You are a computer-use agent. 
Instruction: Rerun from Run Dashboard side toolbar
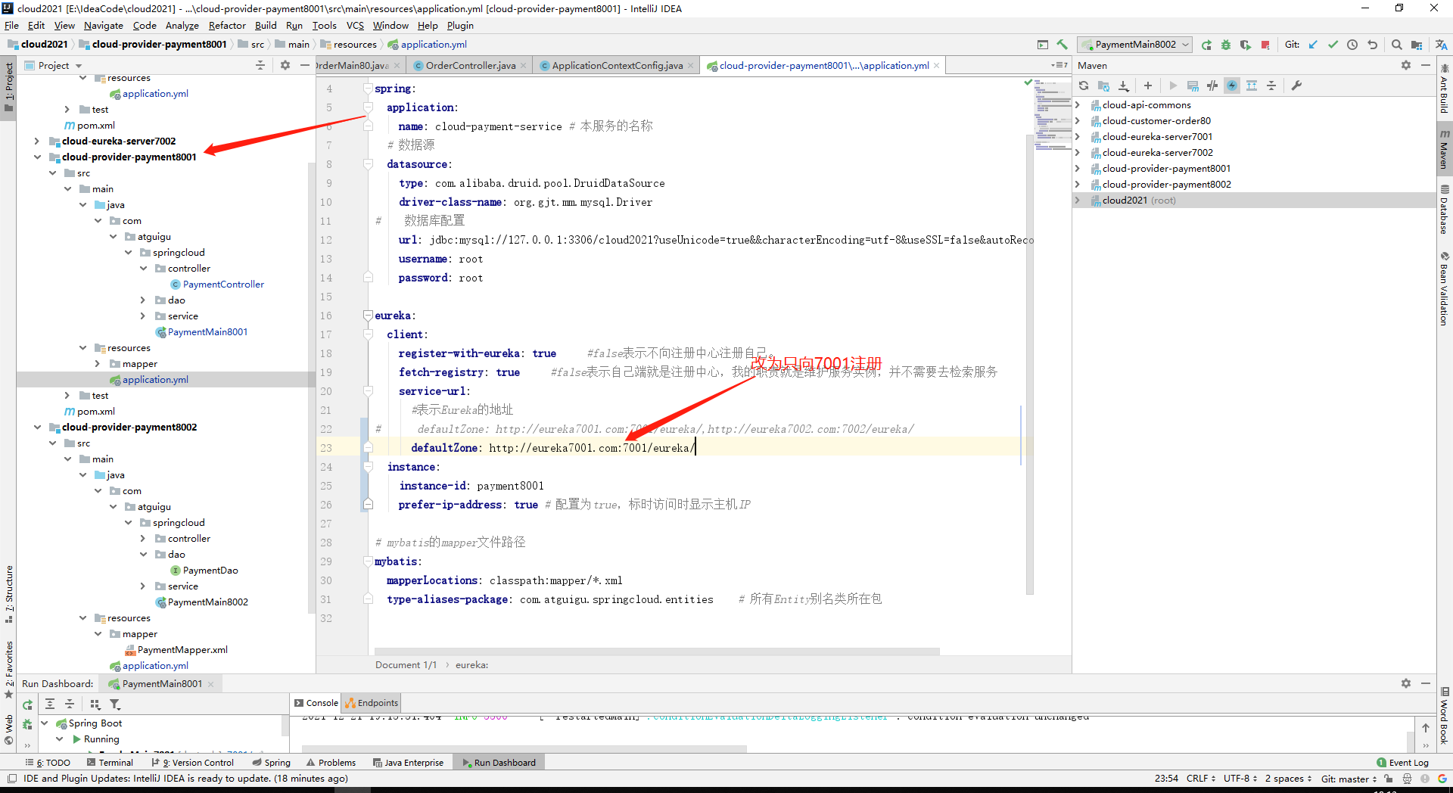[x=28, y=704]
